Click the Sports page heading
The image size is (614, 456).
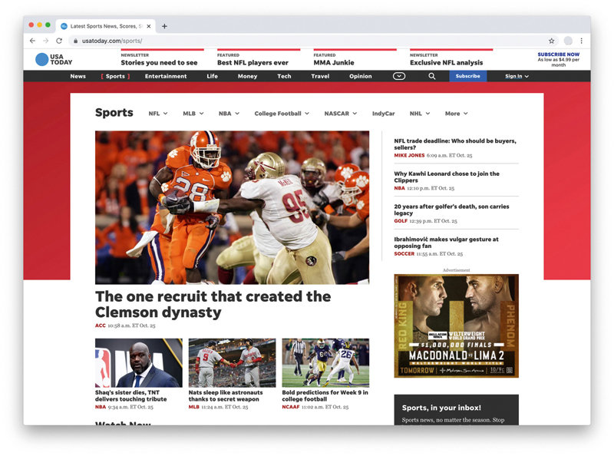pos(114,113)
